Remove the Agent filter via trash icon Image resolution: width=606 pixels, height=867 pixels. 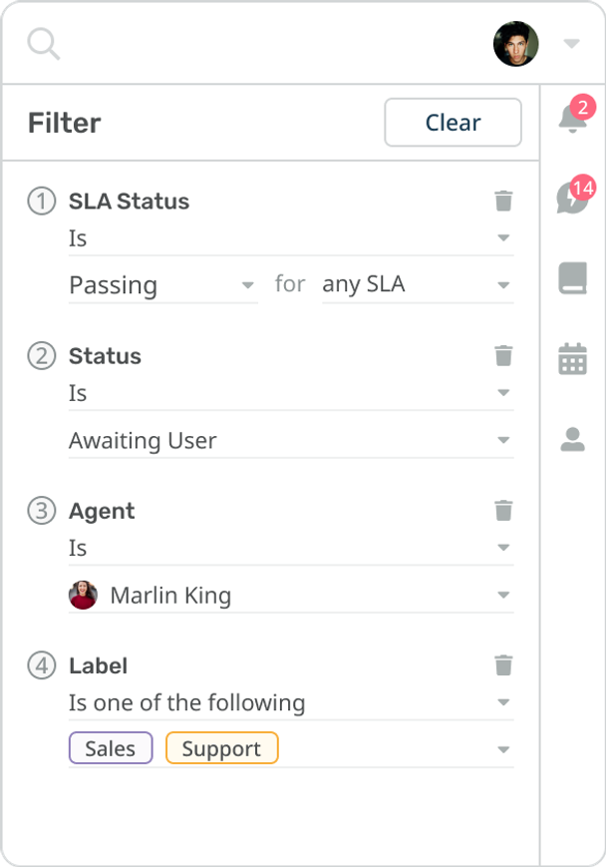click(503, 511)
